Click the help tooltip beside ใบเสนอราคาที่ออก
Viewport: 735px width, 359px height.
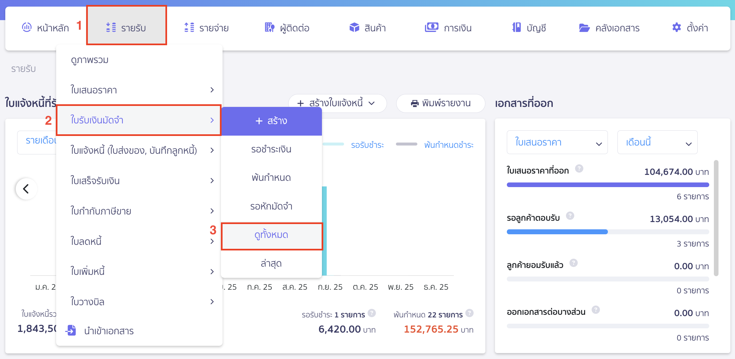coord(580,169)
